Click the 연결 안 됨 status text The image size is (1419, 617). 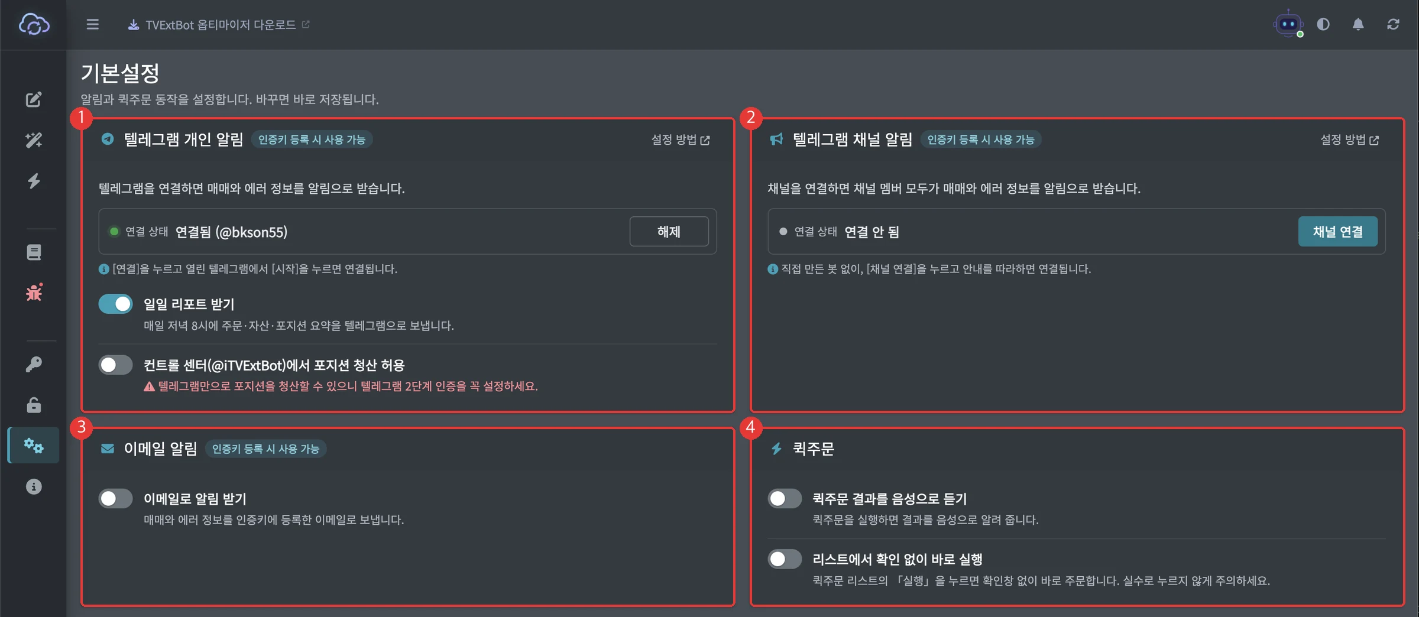[872, 232]
